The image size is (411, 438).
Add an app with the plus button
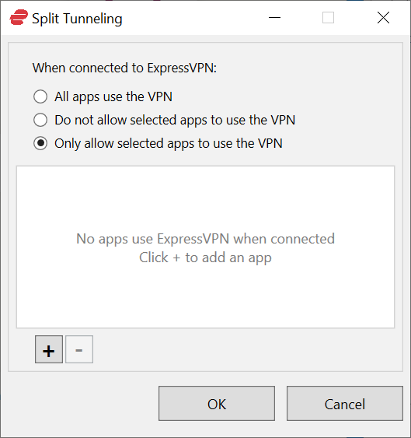click(x=49, y=349)
